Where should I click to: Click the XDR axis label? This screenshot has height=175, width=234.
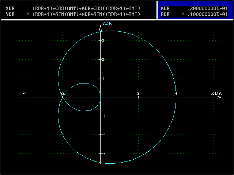(x=216, y=93)
